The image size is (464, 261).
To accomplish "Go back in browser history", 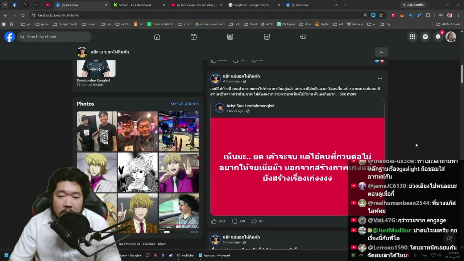I will 5,15.
